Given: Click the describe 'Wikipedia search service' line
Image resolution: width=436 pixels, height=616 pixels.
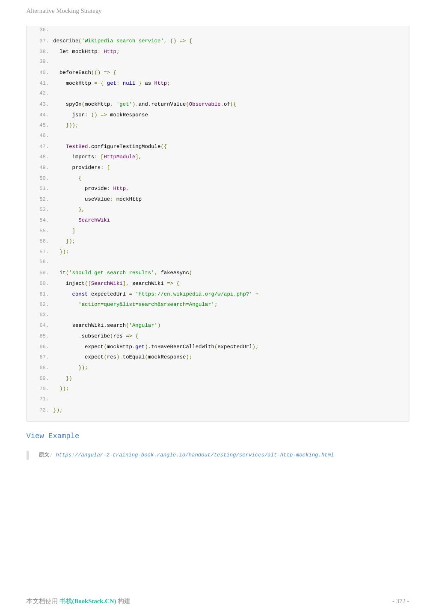Looking at the screenshot, I should 122,41.
